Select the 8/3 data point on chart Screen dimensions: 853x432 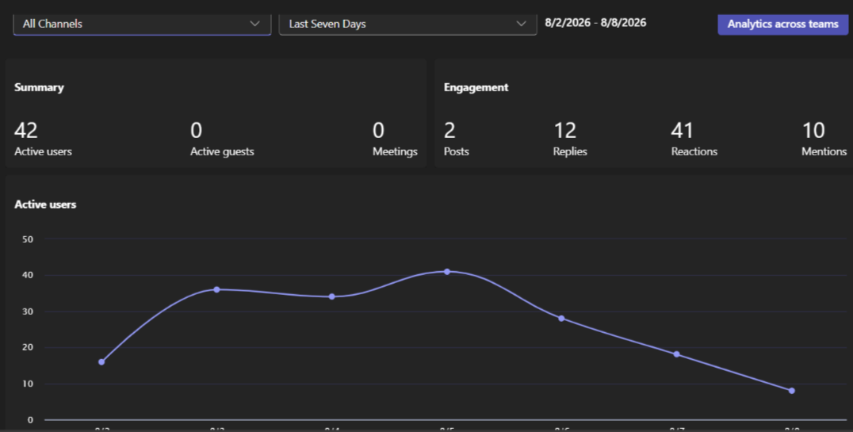click(216, 289)
